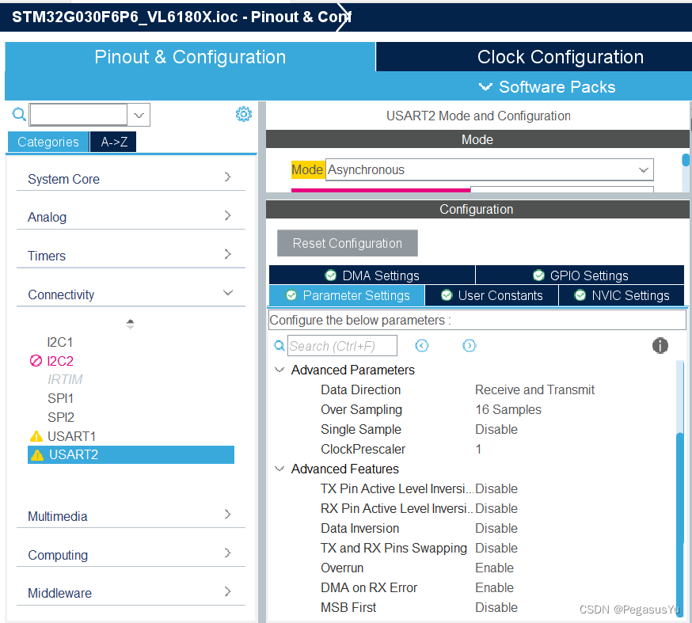
Task: Select SPI1 peripheral
Action: [60, 398]
